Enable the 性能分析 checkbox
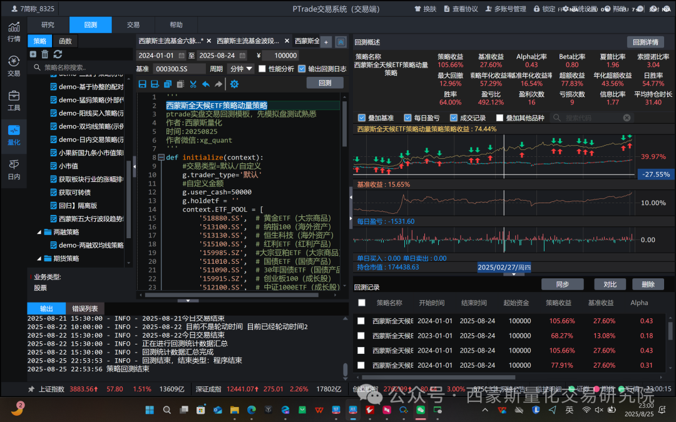Viewport: 676px width, 422px height. click(262, 69)
